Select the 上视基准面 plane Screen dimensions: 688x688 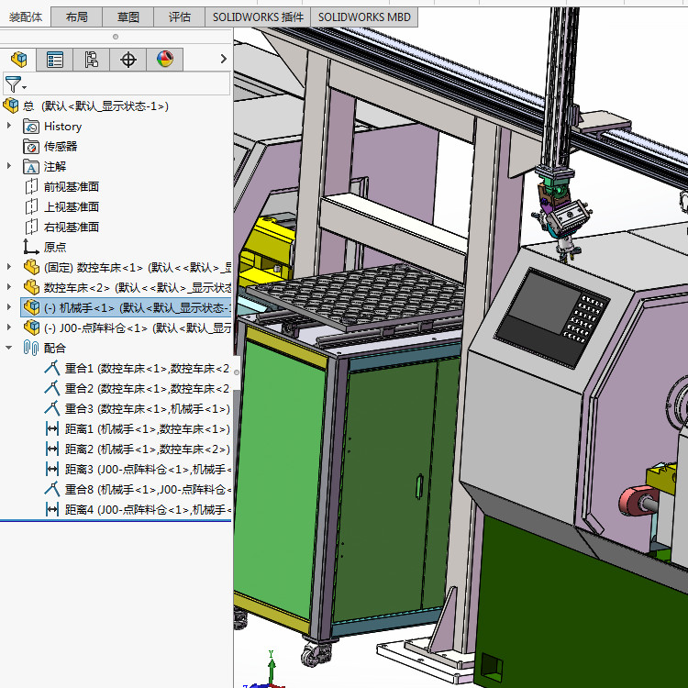[72, 207]
